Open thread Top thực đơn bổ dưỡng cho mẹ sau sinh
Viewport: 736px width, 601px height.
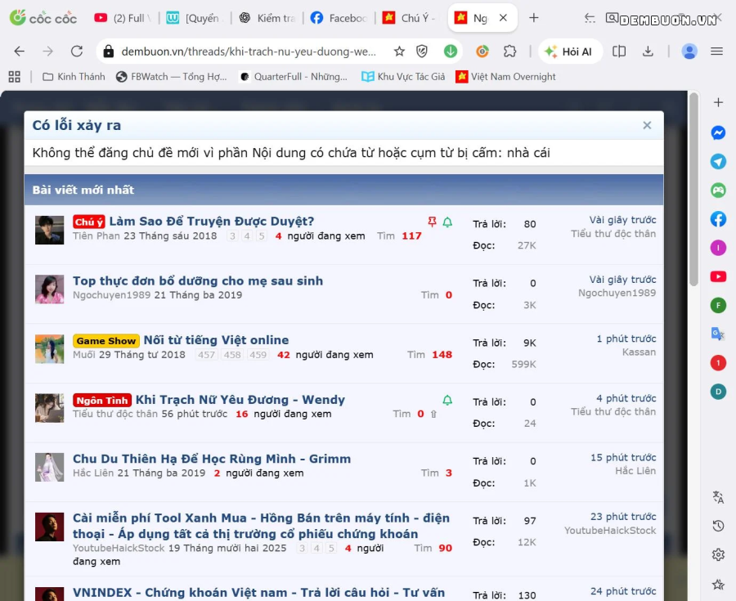pyautogui.click(x=198, y=280)
